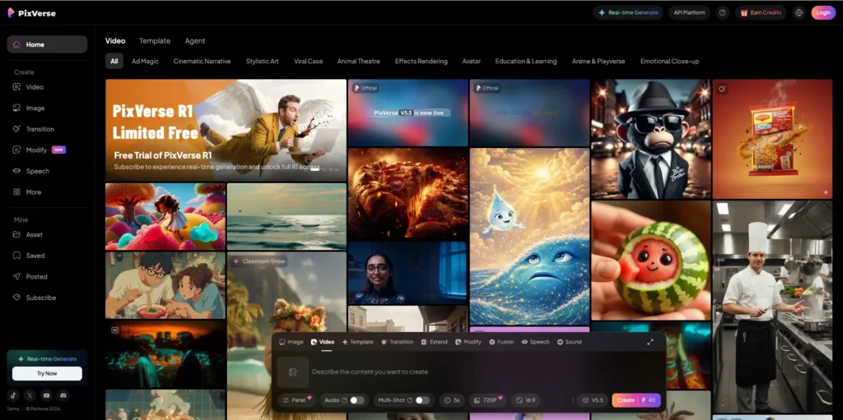This screenshot has width=843, height=420.
Task: Open the X social icon
Action: click(x=30, y=395)
